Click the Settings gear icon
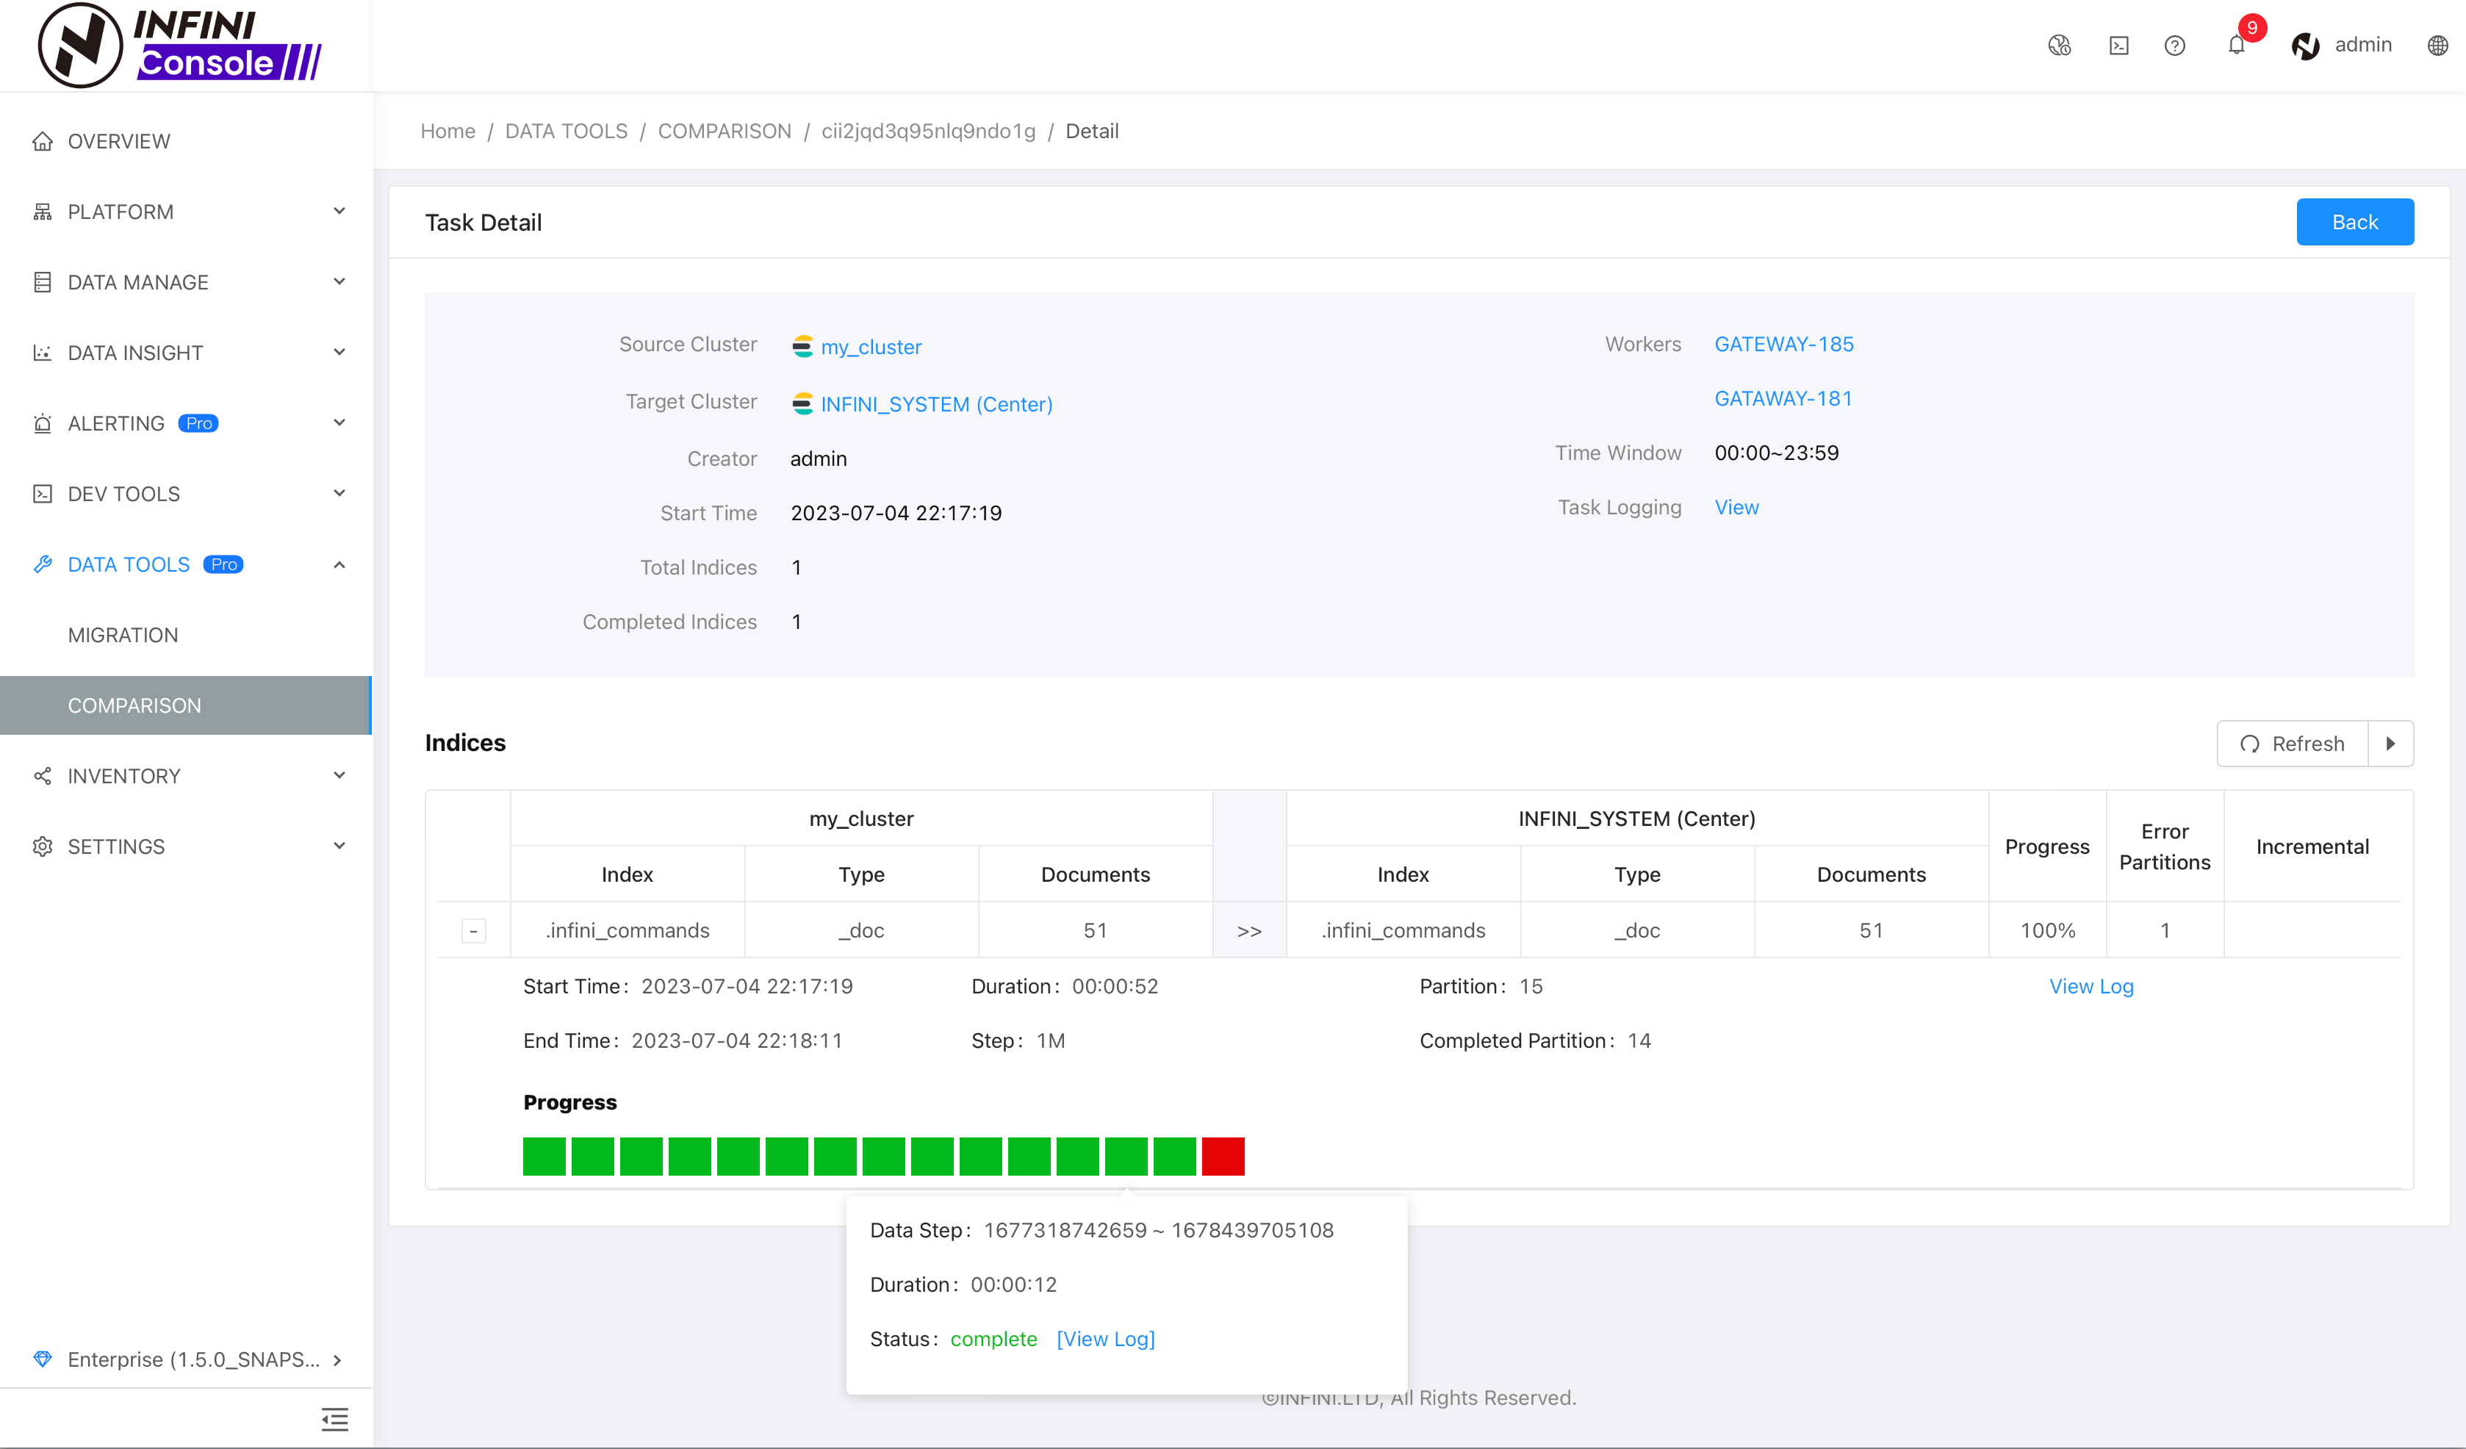The height and width of the screenshot is (1449, 2466). [x=42, y=846]
